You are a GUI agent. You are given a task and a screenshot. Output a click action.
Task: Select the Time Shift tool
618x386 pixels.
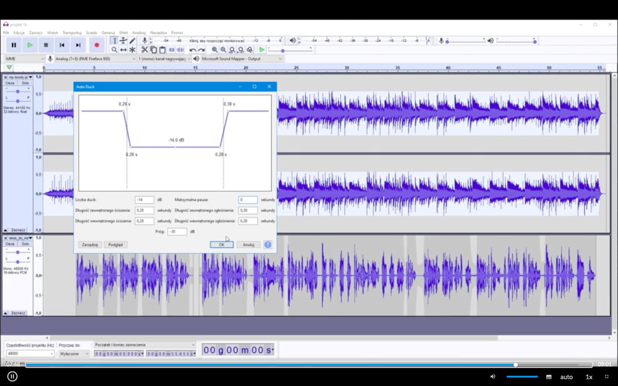123,50
